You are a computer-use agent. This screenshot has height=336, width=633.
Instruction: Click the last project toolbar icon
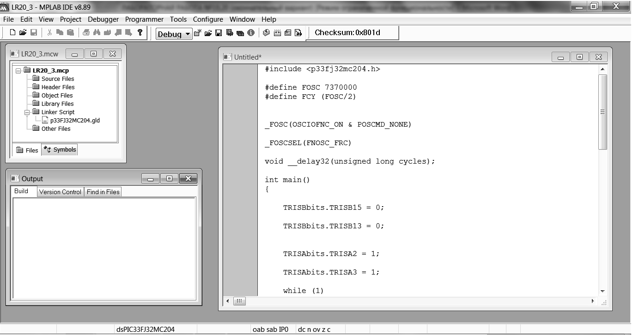coord(298,33)
